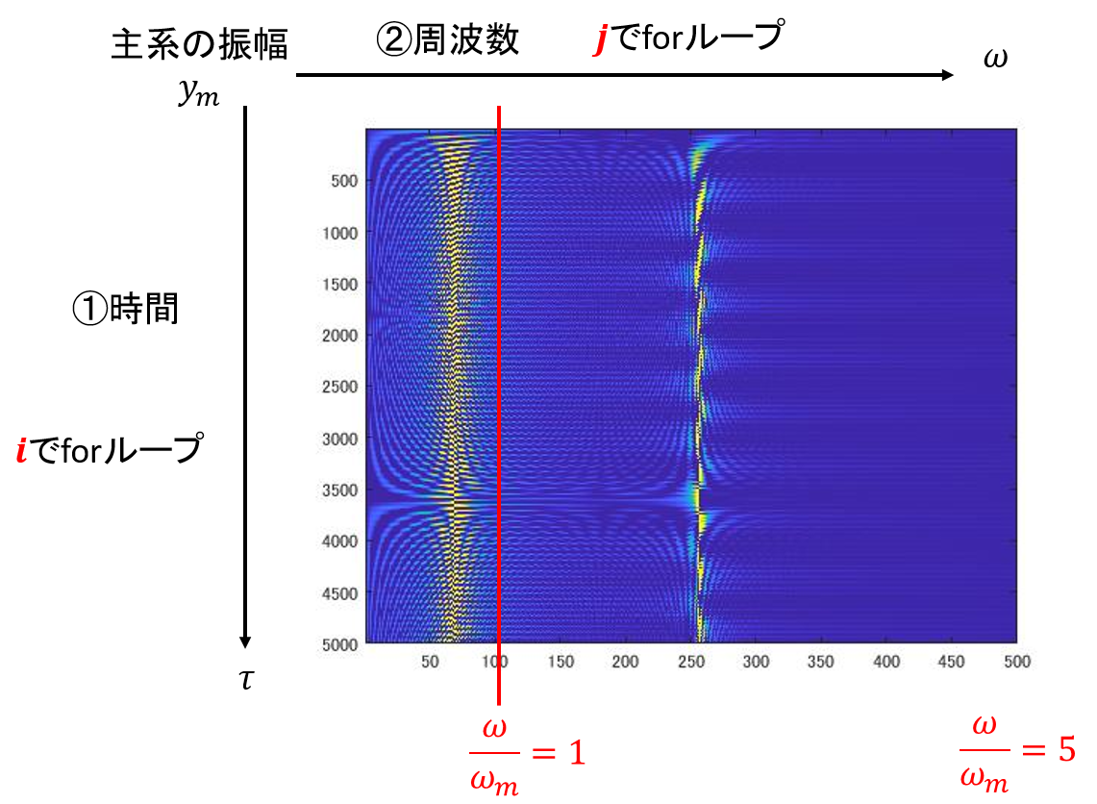Click the '主系の振幅' heading text
The width and height of the screenshot is (1097, 804).
coord(199,44)
